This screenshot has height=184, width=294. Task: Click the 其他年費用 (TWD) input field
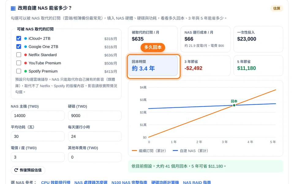[x=95, y=157]
